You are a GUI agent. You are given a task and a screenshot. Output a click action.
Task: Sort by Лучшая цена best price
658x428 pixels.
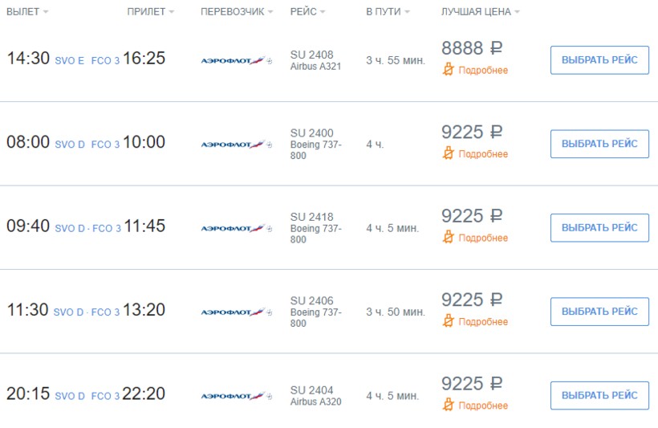pos(481,12)
